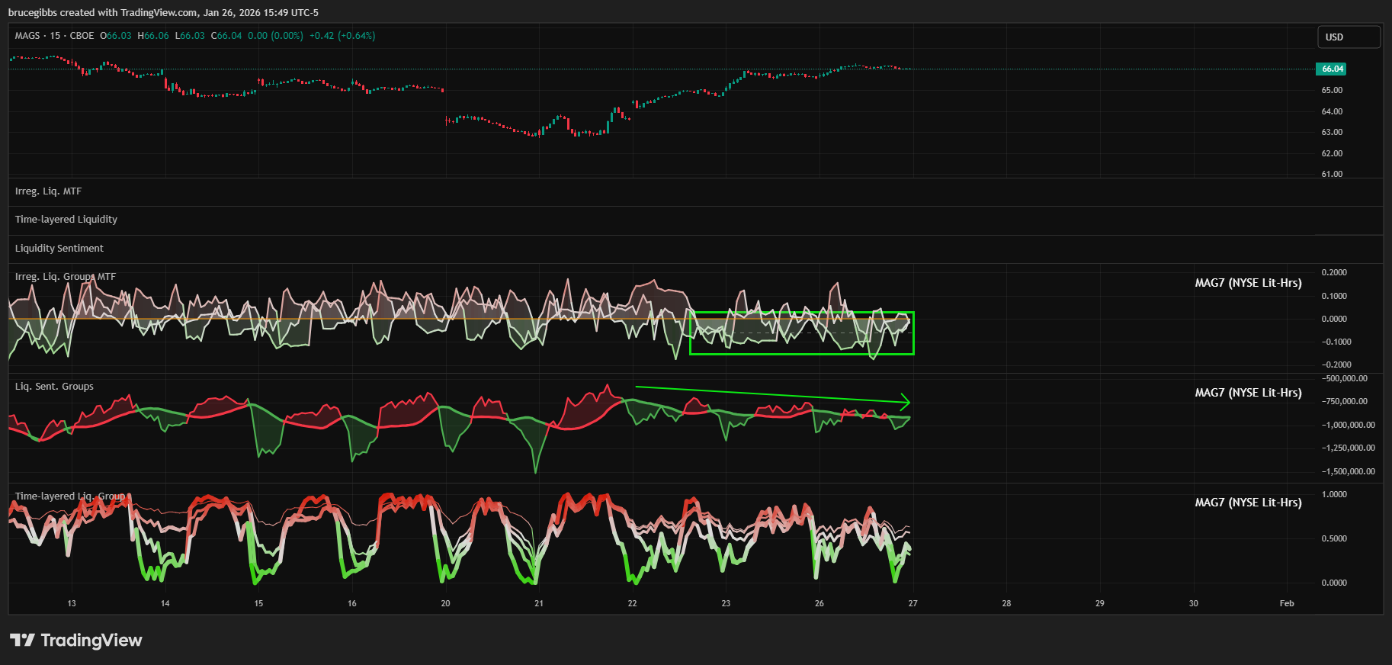Screen dimensions: 1392x665
Task: Expand the Irreg. Liq. MTF pane
Action: (48, 191)
